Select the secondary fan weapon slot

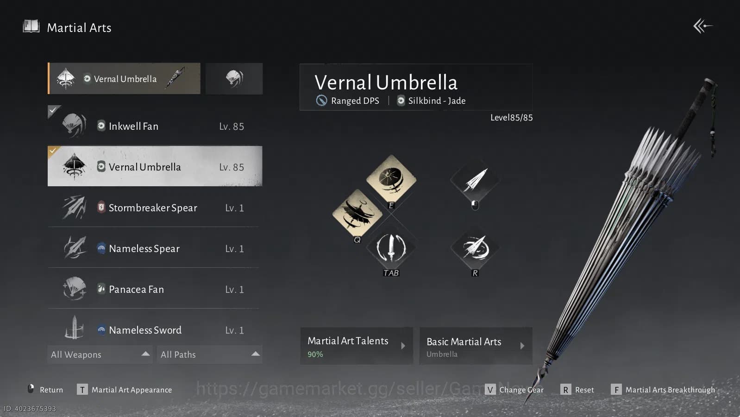coord(234,79)
